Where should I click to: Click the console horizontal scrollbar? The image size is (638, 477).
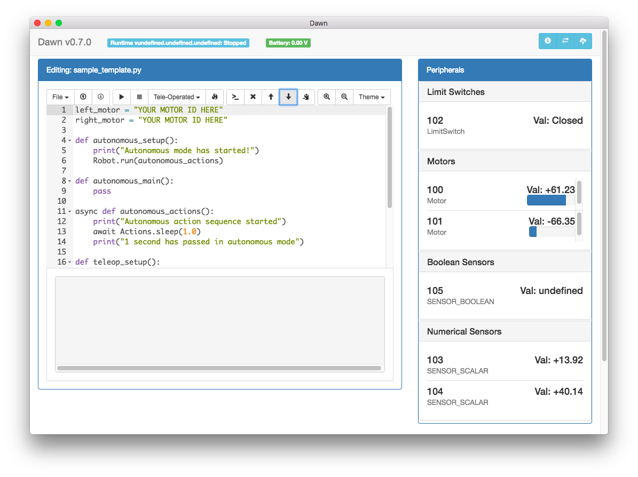[219, 368]
